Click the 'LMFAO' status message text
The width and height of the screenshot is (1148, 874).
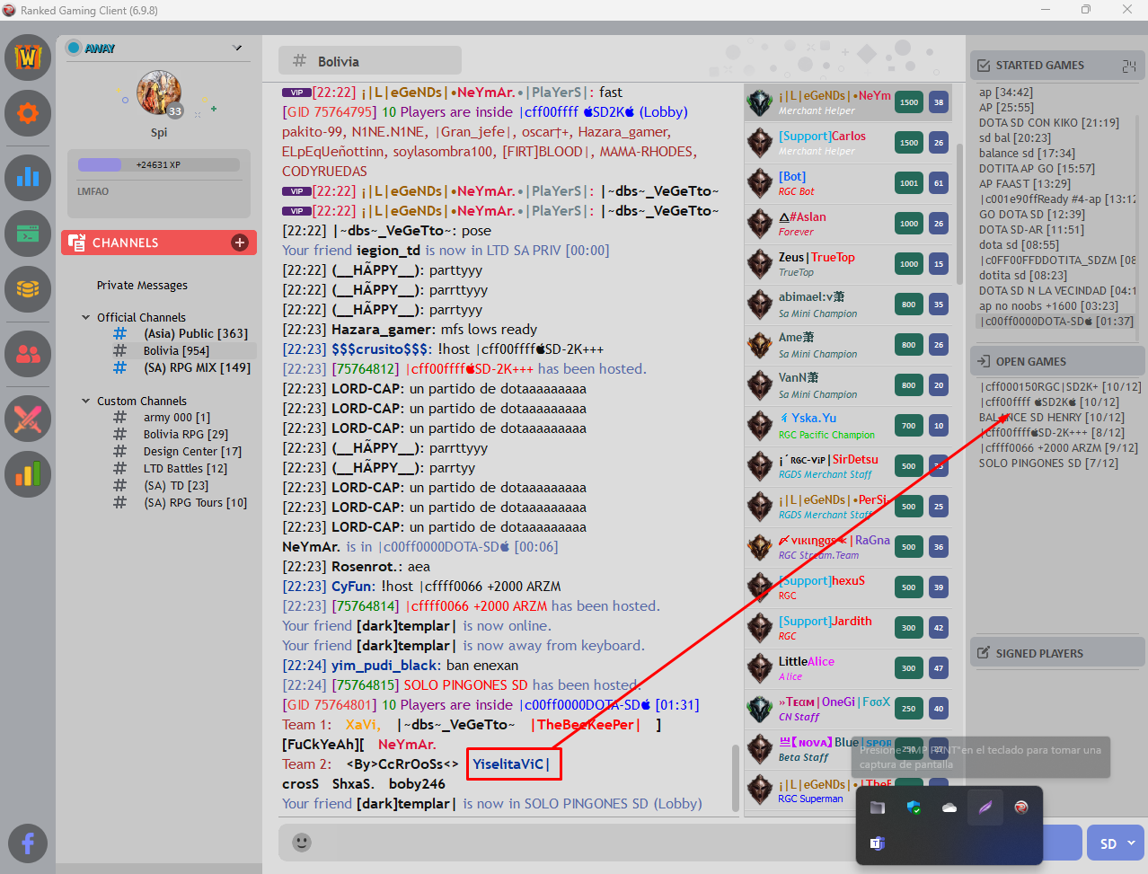[x=93, y=191]
